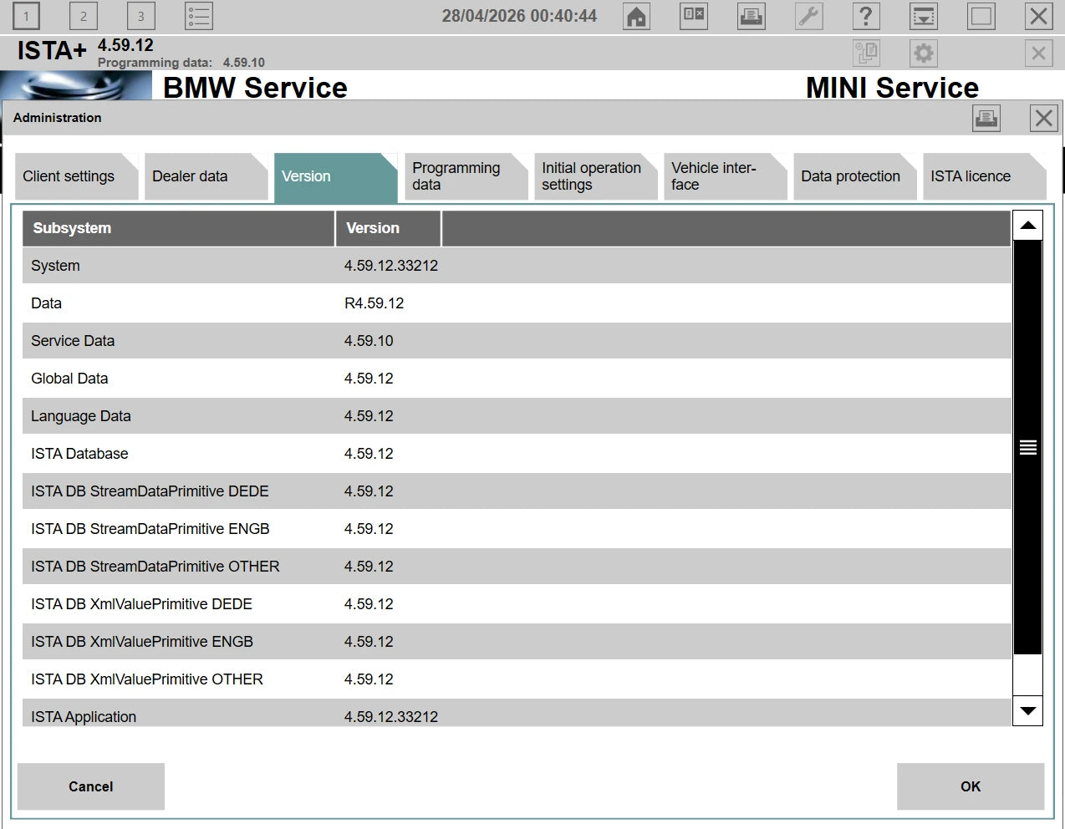This screenshot has width=1065, height=829.
Task: Open operation tab number 3
Action: (141, 16)
